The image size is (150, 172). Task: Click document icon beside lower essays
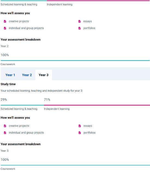[x=80, y=126]
